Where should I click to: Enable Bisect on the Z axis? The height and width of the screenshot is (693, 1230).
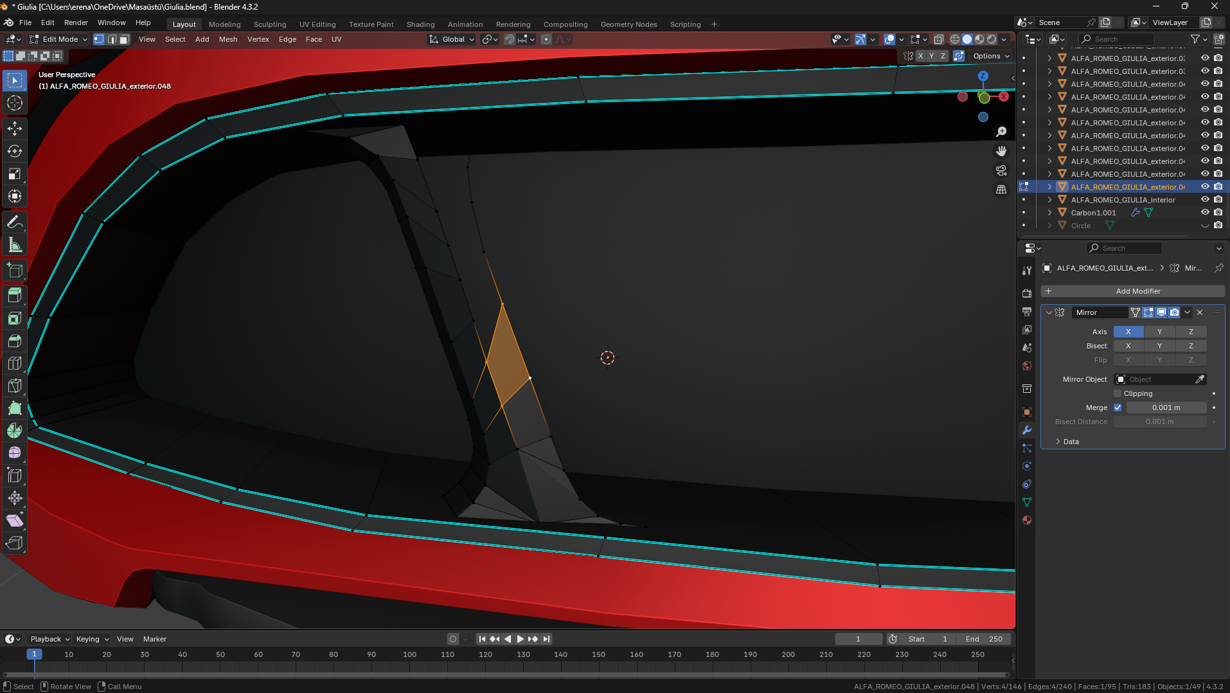(x=1191, y=346)
